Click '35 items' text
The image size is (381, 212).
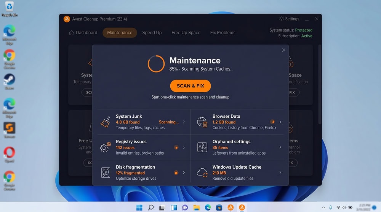tap(220, 147)
